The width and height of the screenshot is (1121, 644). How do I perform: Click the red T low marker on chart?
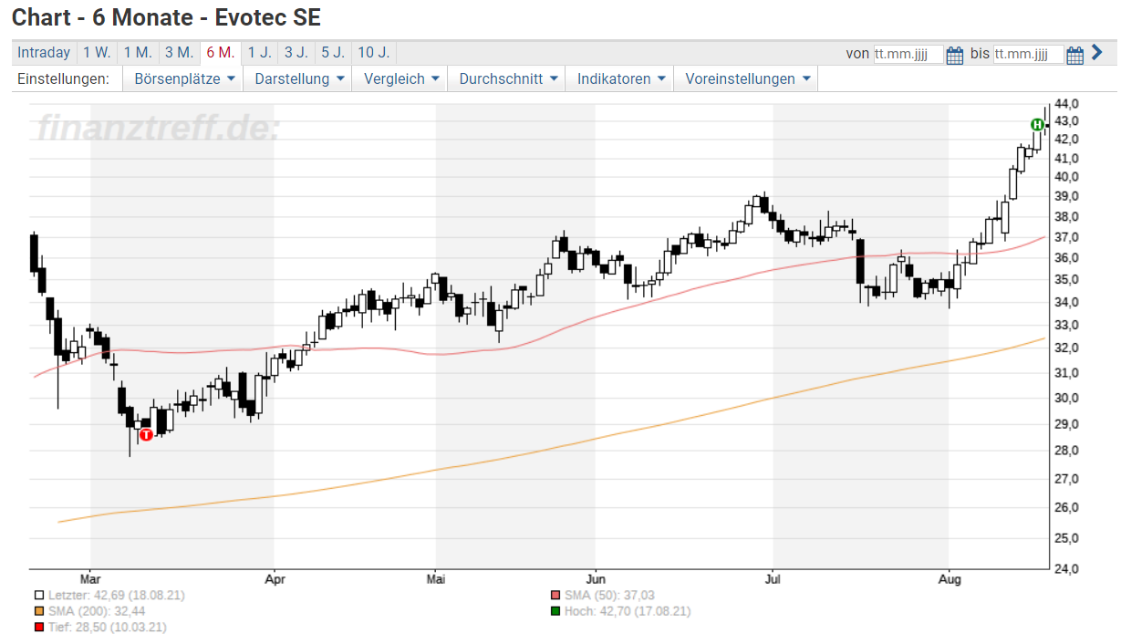pos(146,434)
